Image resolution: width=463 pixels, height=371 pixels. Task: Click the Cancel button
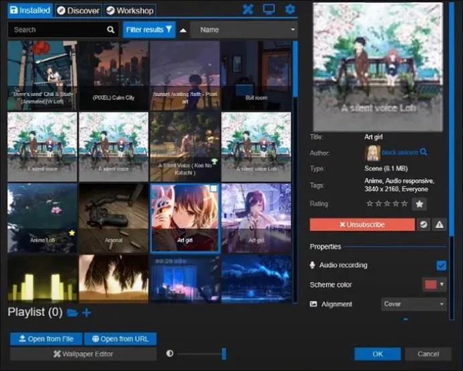(428, 354)
